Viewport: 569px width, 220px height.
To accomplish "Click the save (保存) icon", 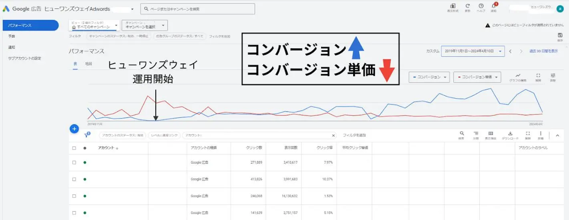I will click(560, 36).
